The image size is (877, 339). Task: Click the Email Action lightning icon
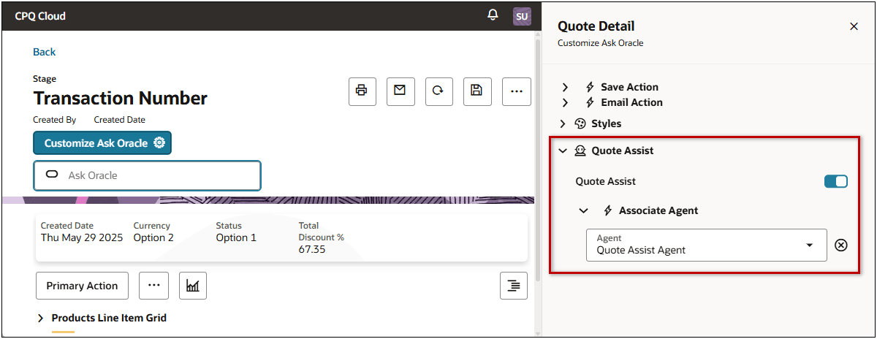tap(590, 102)
